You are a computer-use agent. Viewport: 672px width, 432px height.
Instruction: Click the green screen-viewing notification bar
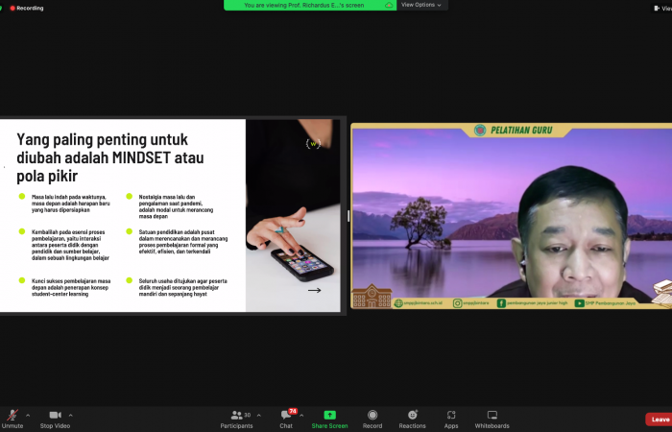pos(309,5)
